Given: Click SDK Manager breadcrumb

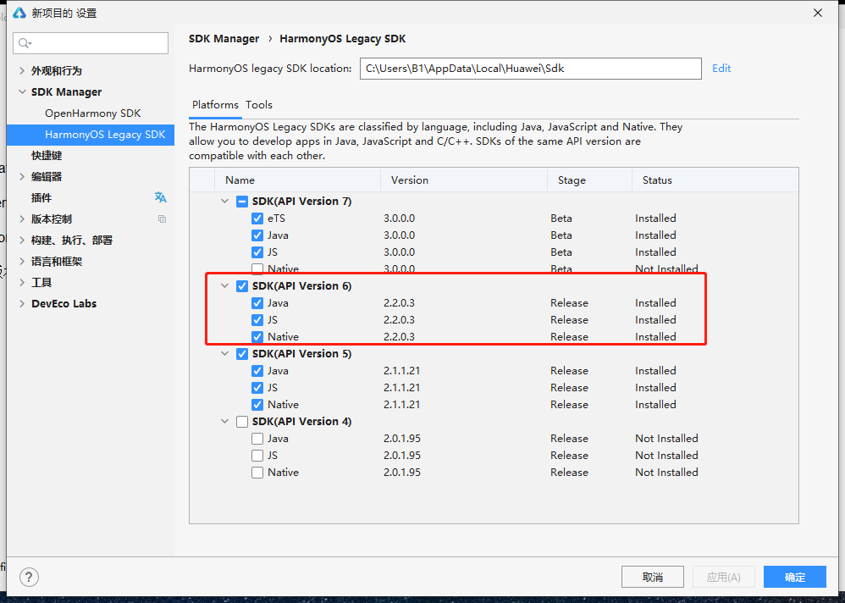Looking at the screenshot, I should point(224,39).
